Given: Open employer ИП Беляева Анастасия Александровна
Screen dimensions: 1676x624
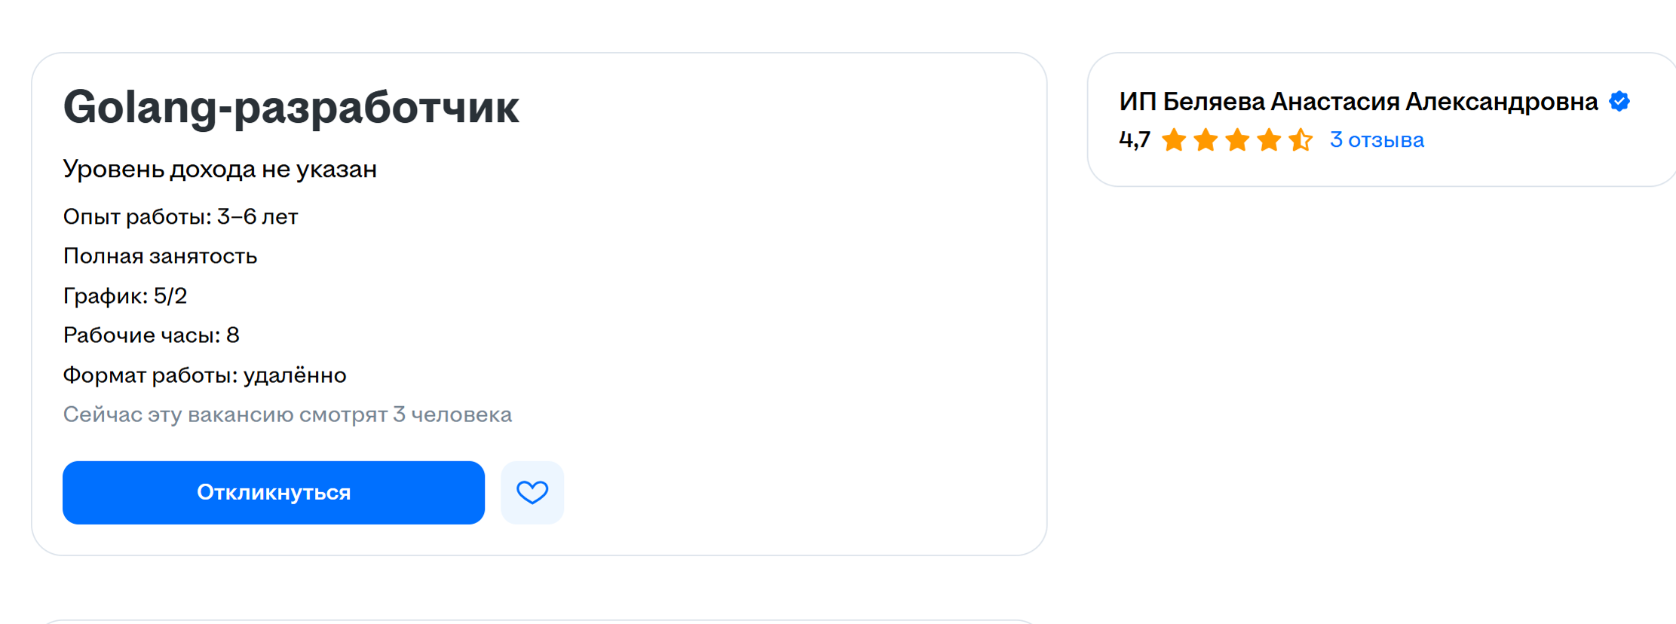Looking at the screenshot, I should pyautogui.click(x=1358, y=102).
